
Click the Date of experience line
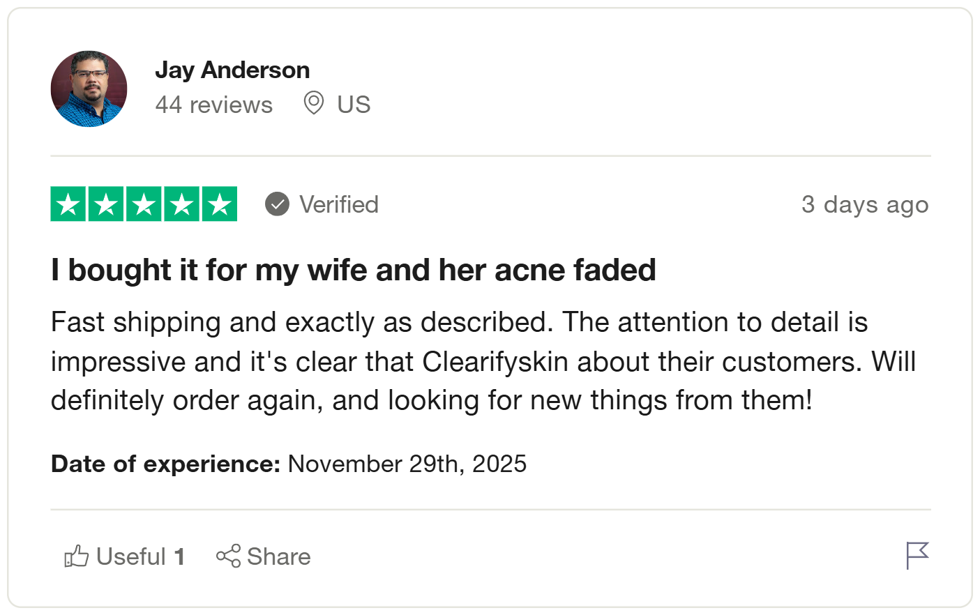pos(289,464)
